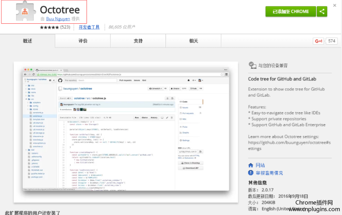Switch to the 概述 tab

(x=28, y=41)
